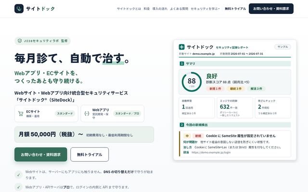Viewport: 308px width, 192px height.
Task: Click the header 無料トライアル link
Action: click(235, 9)
